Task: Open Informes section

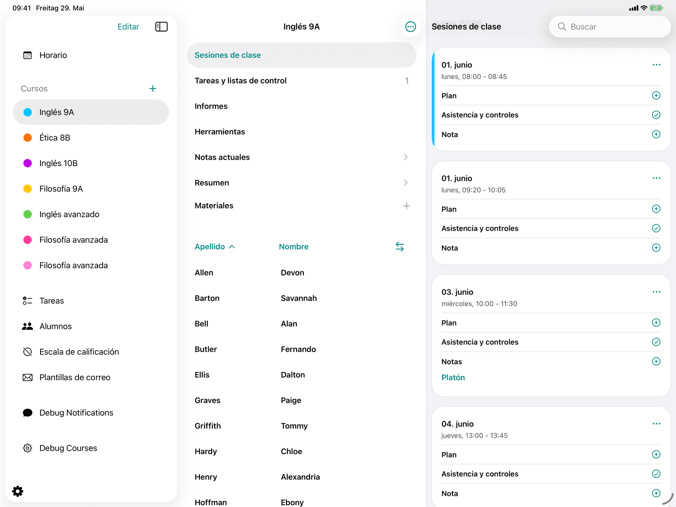Action: pos(302,106)
